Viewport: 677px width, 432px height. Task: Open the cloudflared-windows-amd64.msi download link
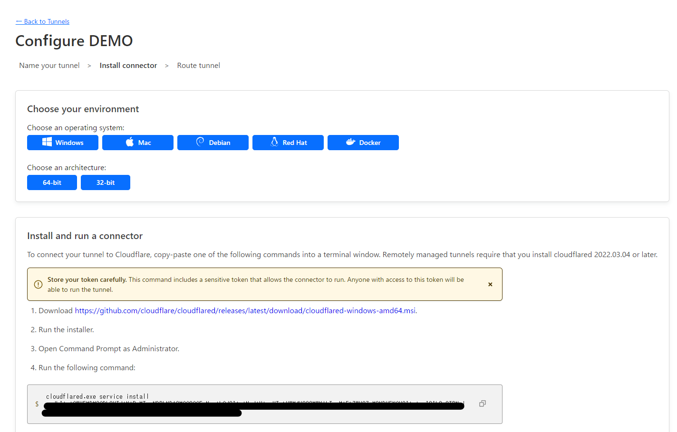click(245, 310)
